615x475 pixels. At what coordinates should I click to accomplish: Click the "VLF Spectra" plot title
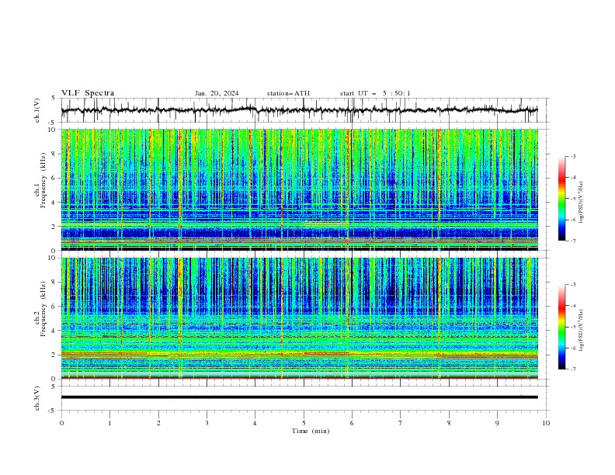point(88,93)
